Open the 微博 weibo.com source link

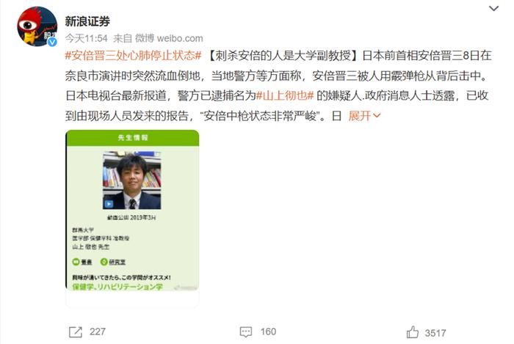(169, 38)
